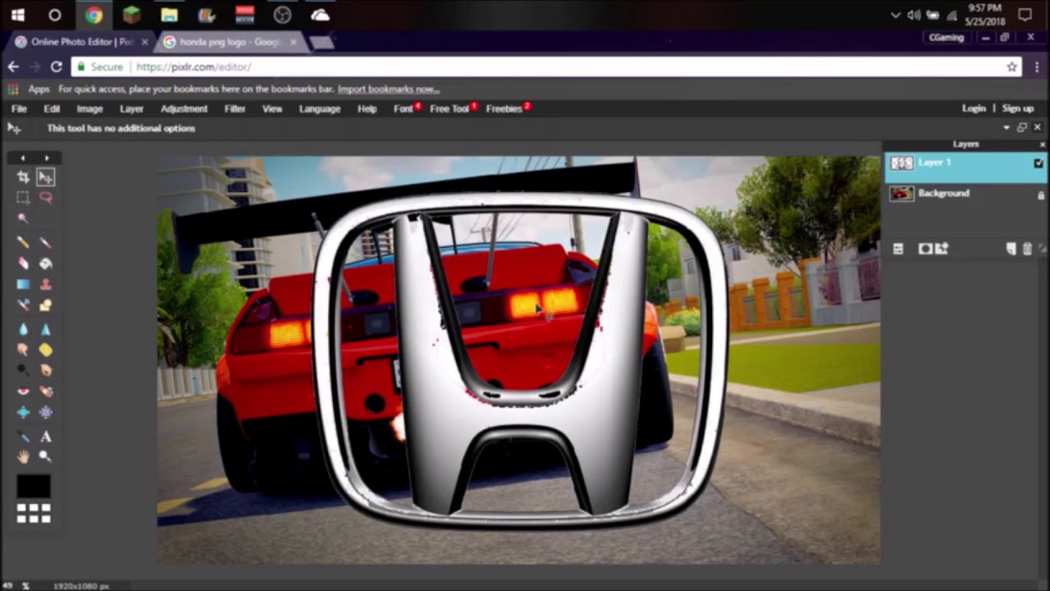
Task: Open the Layer menu
Action: click(x=131, y=108)
